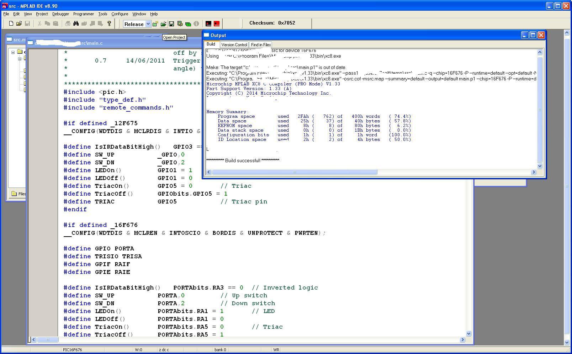Open the Release build configuration dropdown

tap(148, 24)
